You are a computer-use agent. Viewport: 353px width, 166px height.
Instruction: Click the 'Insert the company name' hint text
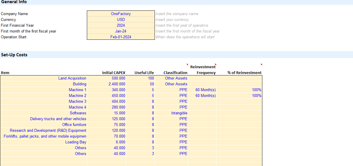(177, 14)
